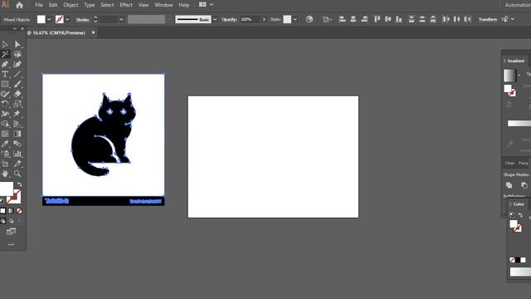Select the Selection tool arrow
The width and height of the screenshot is (531, 299).
click(5, 44)
